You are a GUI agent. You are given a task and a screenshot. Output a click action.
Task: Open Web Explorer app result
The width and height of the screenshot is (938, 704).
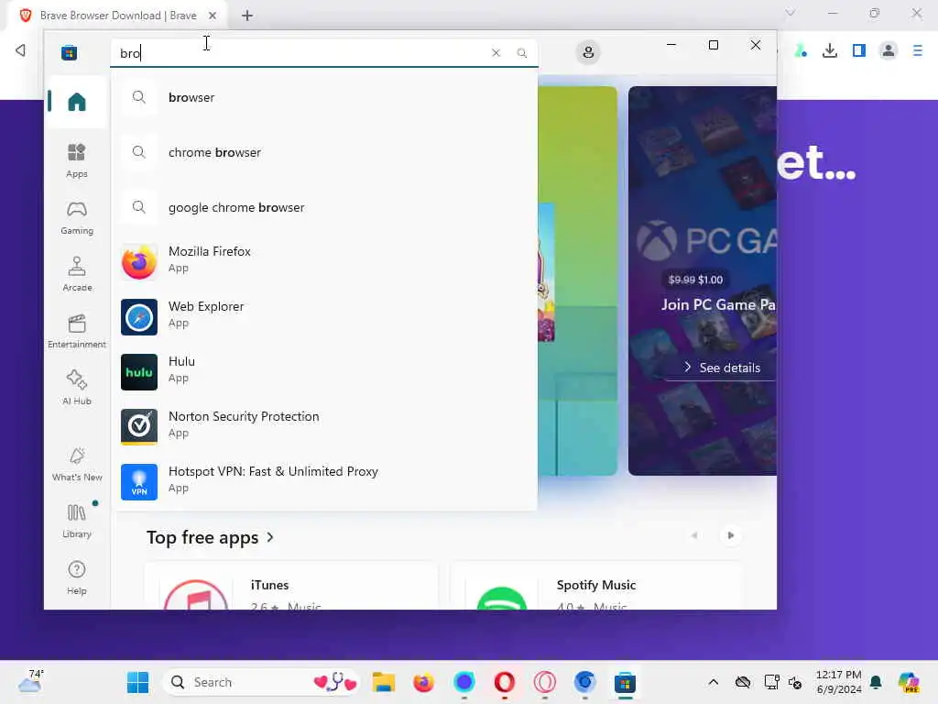tap(323, 316)
